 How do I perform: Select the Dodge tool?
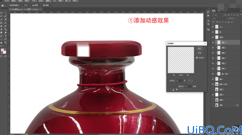click(x=5, y=33)
